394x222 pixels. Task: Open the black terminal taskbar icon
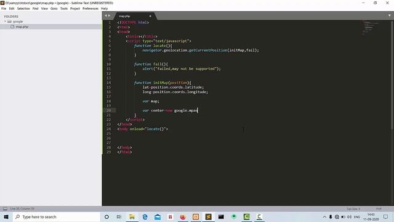coord(221,216)
